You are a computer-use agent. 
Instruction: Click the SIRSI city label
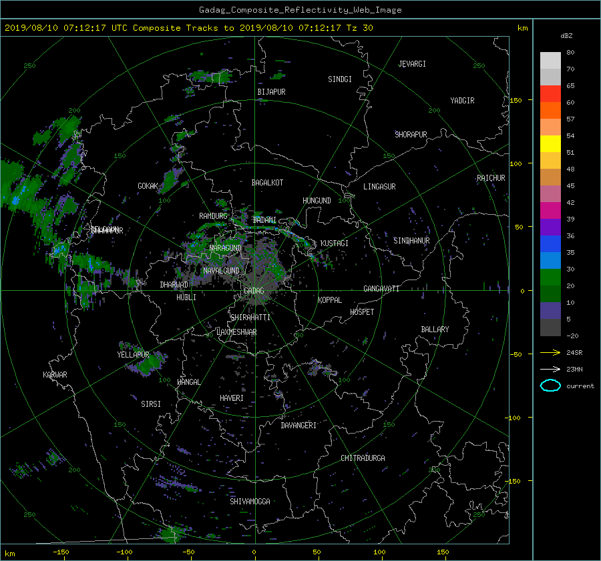pyautogui.click(x=151, y=404)
